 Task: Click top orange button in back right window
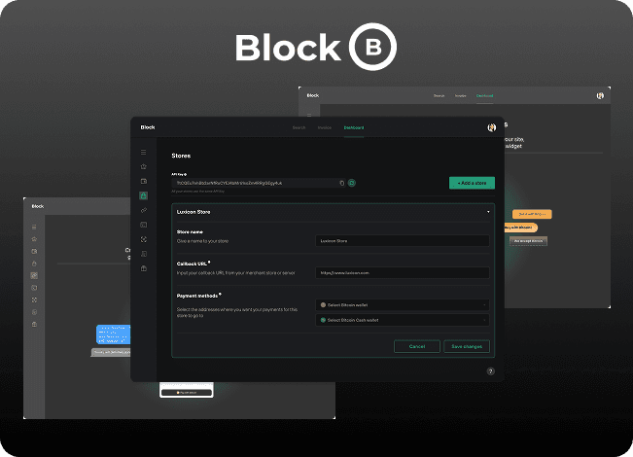tap(532, 214)
